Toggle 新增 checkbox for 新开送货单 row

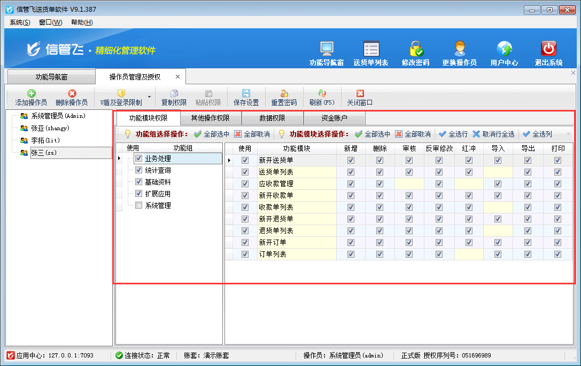(351, 160)
